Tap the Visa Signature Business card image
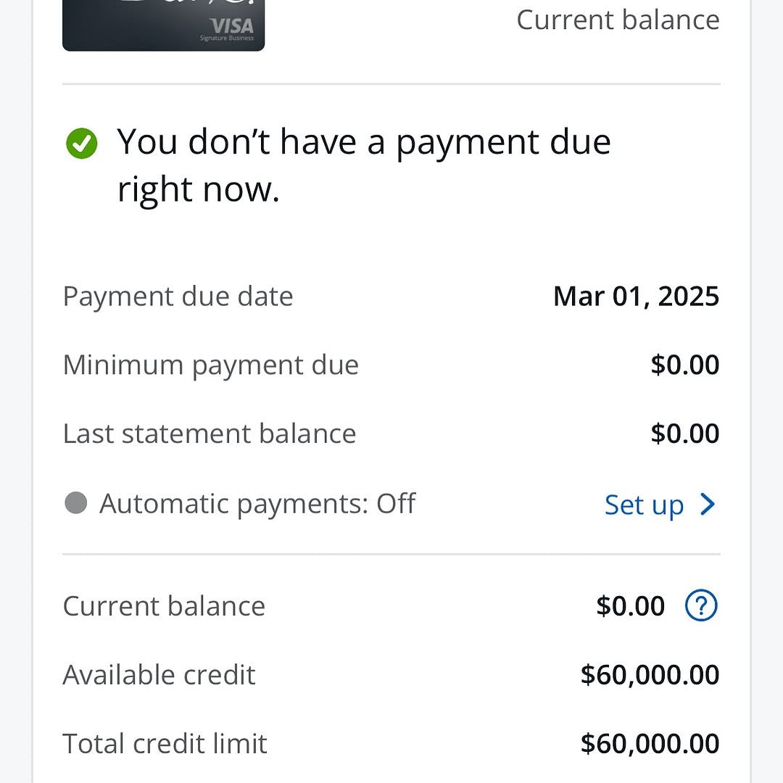Viewport: 783px width, 783px height. coord(164,25)
